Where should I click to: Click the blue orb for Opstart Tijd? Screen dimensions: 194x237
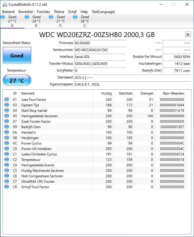(x=7, y=105)
